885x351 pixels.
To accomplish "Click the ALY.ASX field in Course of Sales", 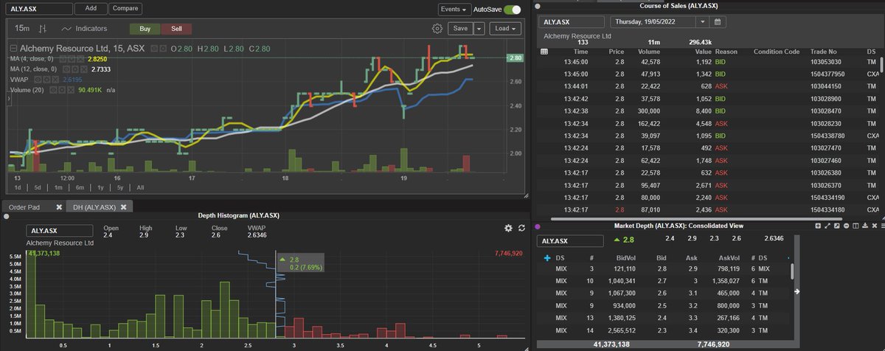I will [x=571, y=22].
